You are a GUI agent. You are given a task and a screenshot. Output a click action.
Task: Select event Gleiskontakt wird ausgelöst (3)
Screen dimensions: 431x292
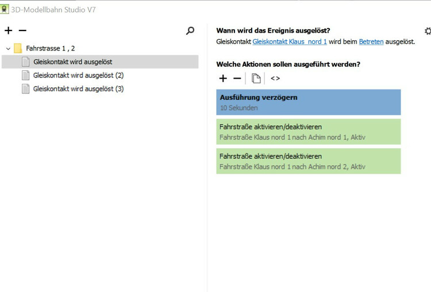78,89
